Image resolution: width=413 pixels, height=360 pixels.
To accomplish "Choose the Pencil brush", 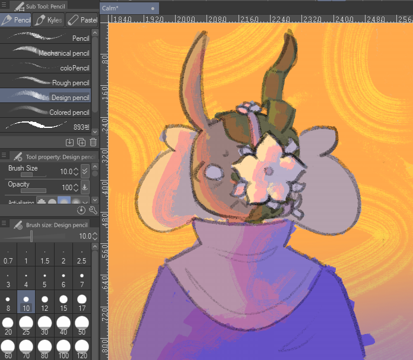I will pyautogui.click(x=45, y=36).
